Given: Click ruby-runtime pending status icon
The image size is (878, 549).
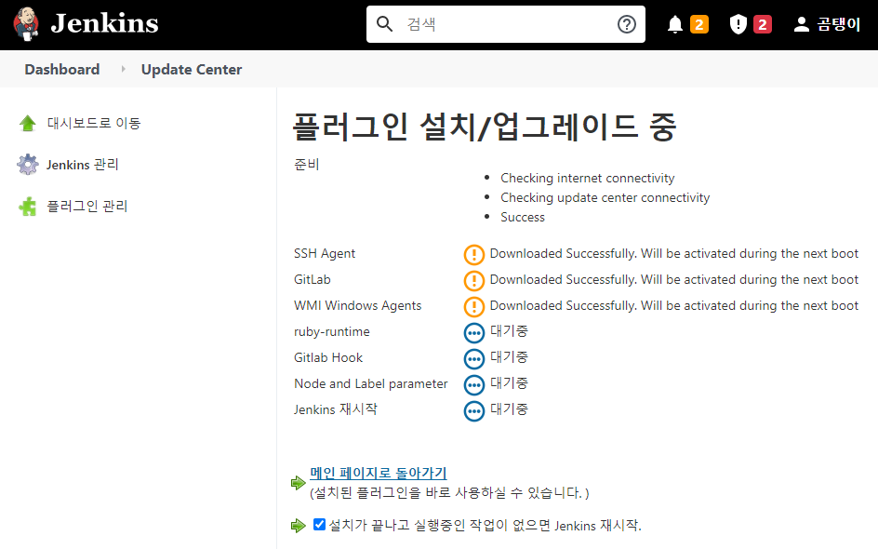Looking at the screenshot, I should click(473, 333).
